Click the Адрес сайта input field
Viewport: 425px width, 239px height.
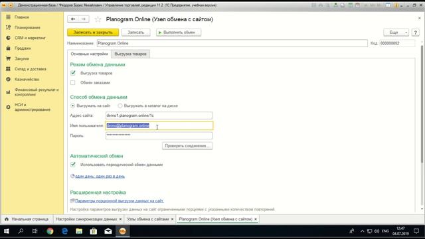coord(159,116)
